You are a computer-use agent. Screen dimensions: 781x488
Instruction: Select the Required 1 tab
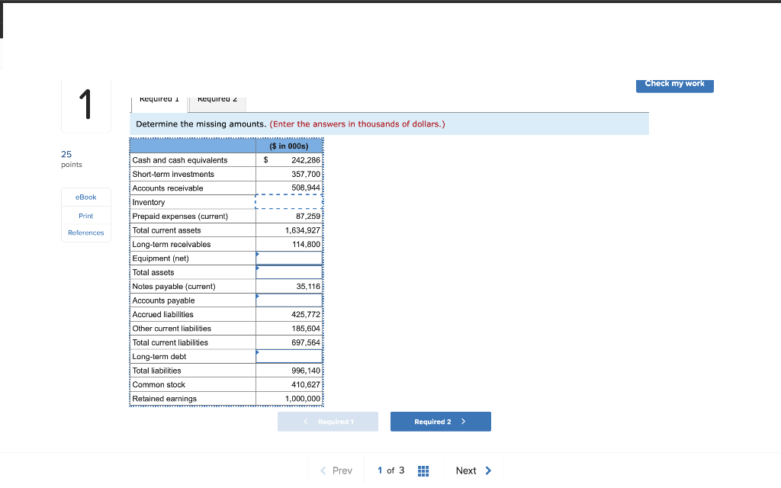pyautogui.click(x=159, y=98)
